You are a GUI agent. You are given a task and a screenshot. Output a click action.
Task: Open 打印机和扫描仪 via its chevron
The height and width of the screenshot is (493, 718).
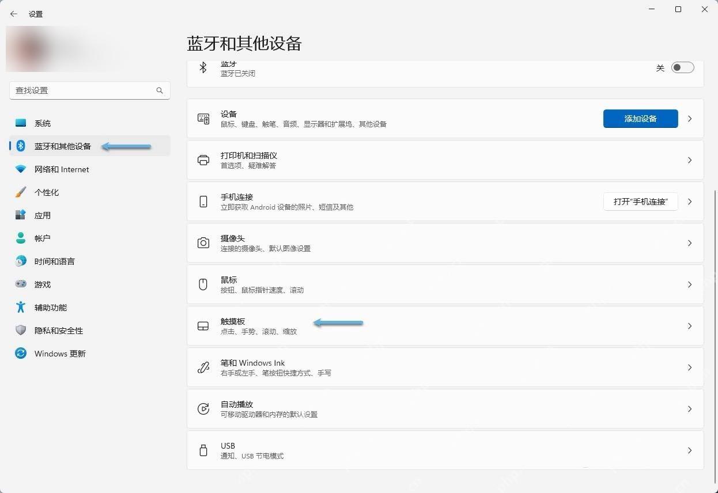(690, 160)
